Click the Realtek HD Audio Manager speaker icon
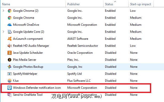 [x=10, y=46]
